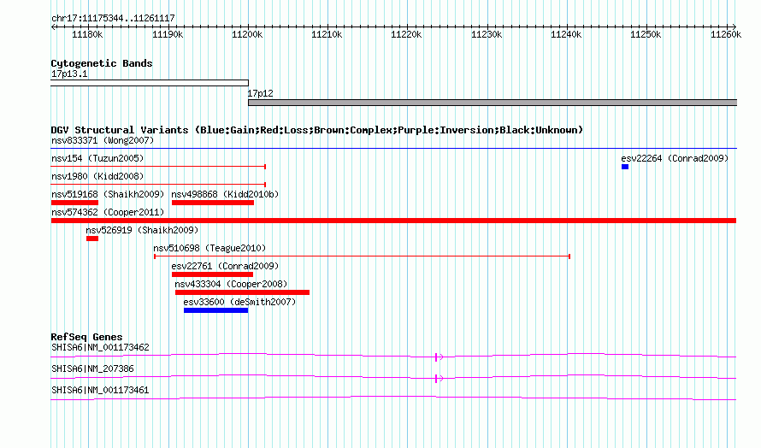This screenshot has width=761, height=448.
Task: Click the nsv526919 (Shaikh2009) label
Action: [142, 230]
